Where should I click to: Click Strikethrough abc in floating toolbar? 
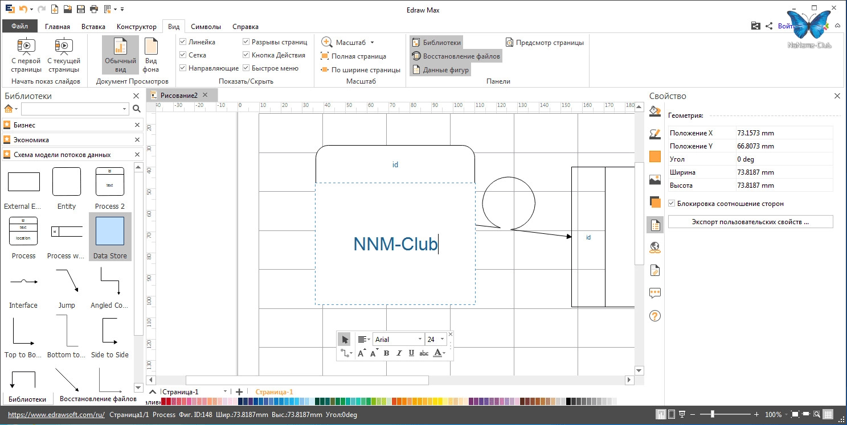coord(424,353)
